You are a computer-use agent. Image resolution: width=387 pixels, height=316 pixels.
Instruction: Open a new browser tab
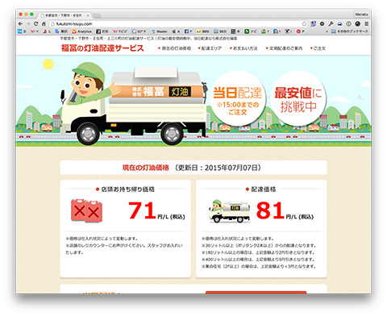[x=97, y=15]
